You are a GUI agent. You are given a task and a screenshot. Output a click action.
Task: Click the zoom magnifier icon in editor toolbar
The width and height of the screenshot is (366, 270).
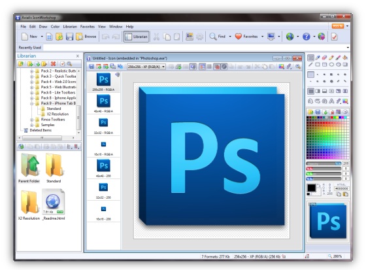point(297,67)
